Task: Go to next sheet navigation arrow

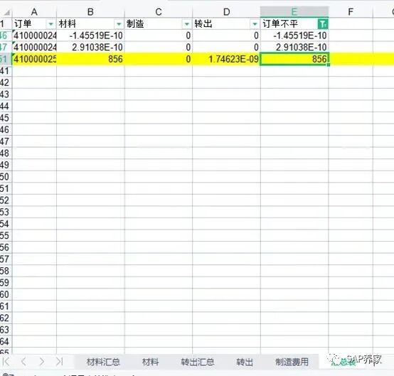Action: [41, 362]
